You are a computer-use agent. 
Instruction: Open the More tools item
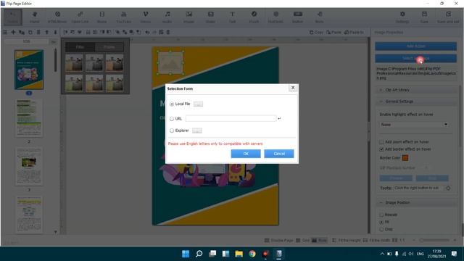(x=319, y=17)
